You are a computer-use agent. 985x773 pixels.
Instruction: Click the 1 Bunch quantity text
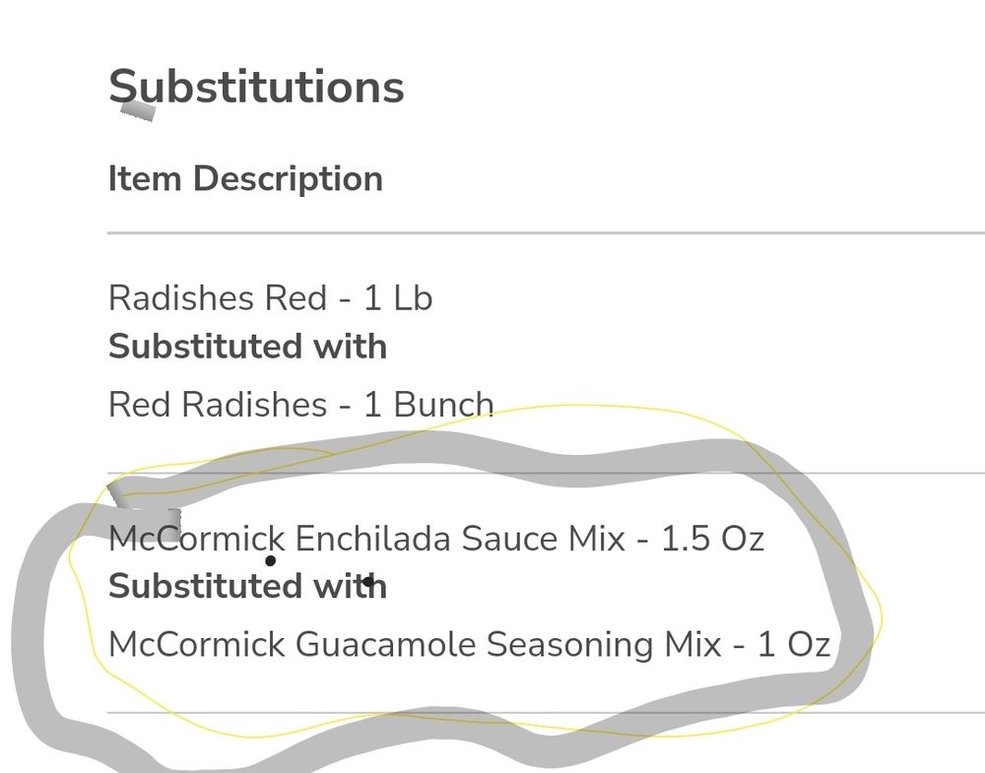coord(428,405)
